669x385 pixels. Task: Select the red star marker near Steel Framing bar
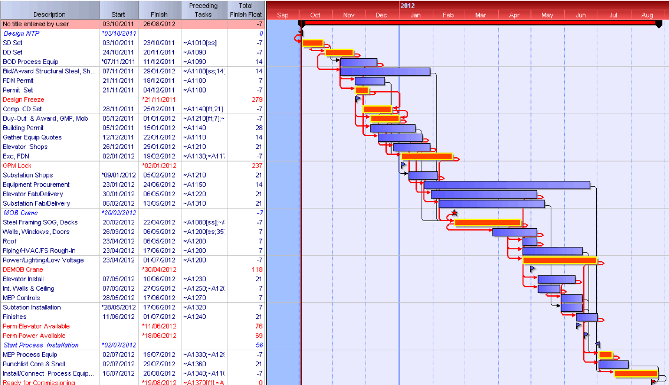454,212
